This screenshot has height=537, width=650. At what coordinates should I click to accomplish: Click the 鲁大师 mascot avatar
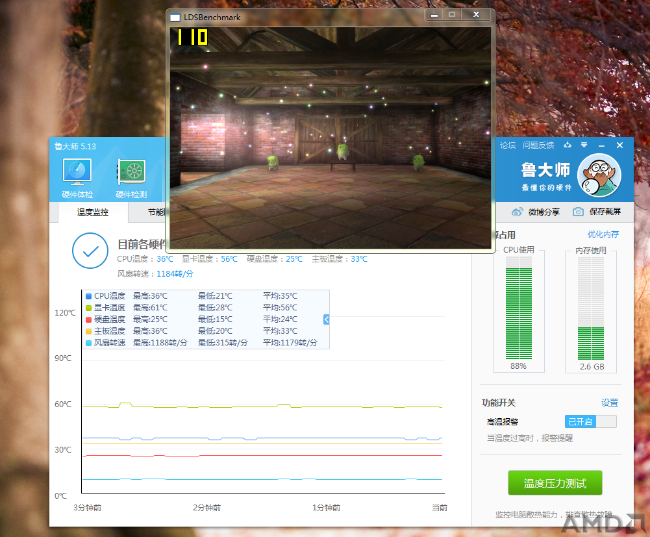click(x=599, y=175)
